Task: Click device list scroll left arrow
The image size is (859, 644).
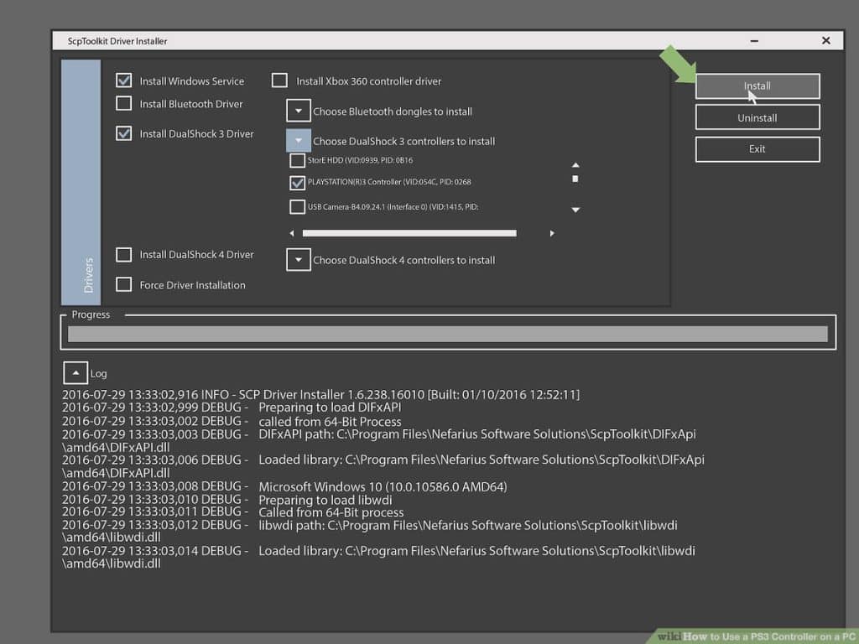Action: coord(292,233)
